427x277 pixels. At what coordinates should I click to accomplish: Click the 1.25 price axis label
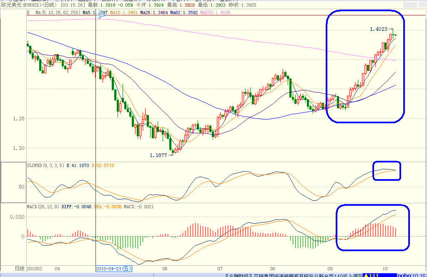[18, 119]
